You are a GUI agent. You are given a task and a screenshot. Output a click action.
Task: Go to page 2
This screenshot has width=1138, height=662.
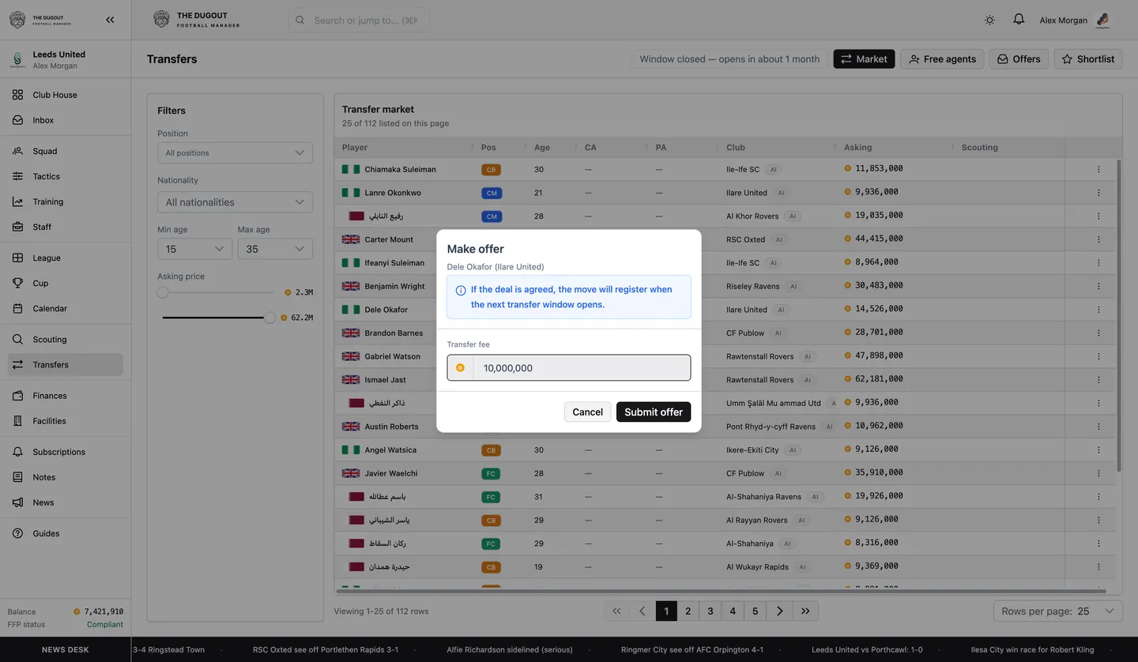click(x=688, y=611)
